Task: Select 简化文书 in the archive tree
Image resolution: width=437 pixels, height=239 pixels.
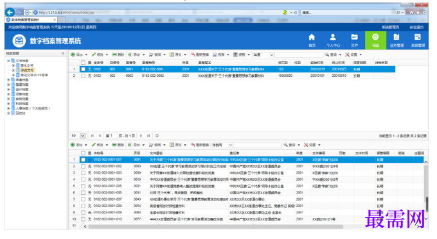Action: [x=27, y=65]
